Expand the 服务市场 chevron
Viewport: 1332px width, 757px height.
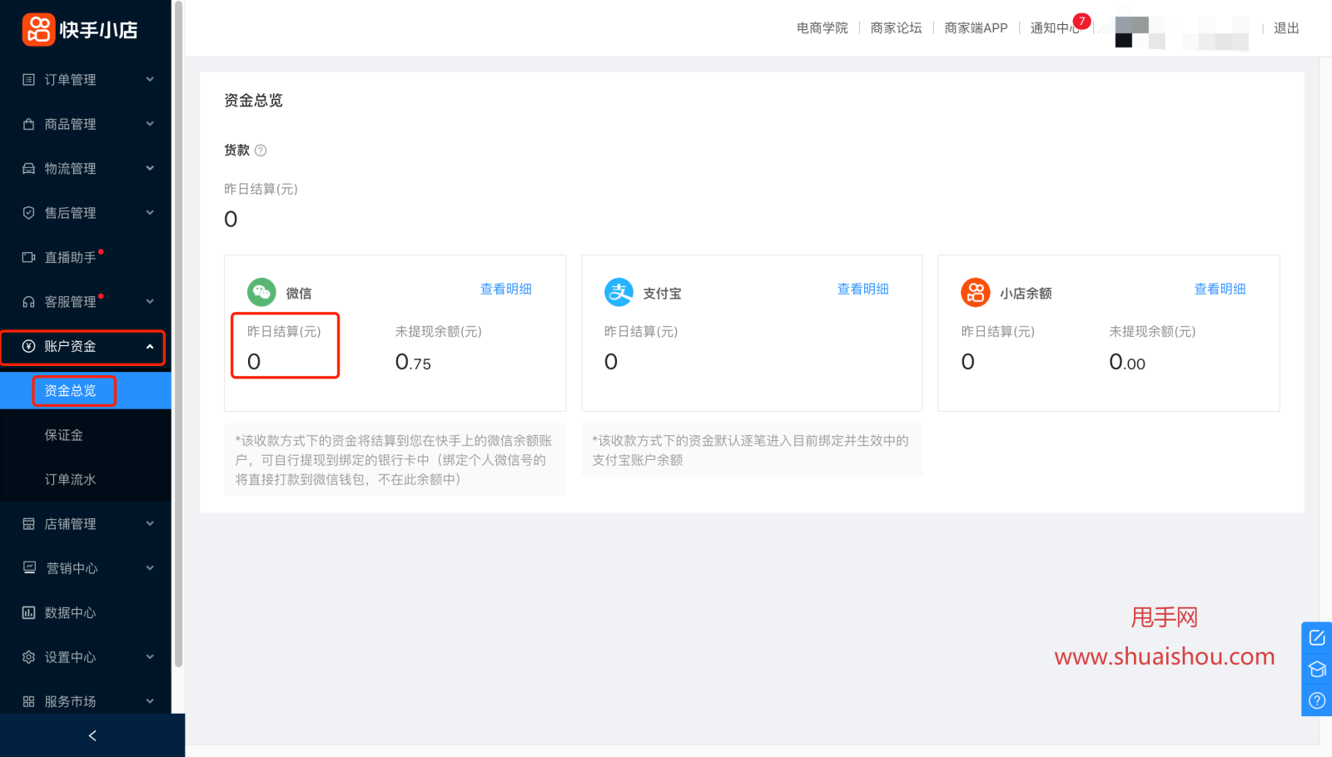(150, 701)
